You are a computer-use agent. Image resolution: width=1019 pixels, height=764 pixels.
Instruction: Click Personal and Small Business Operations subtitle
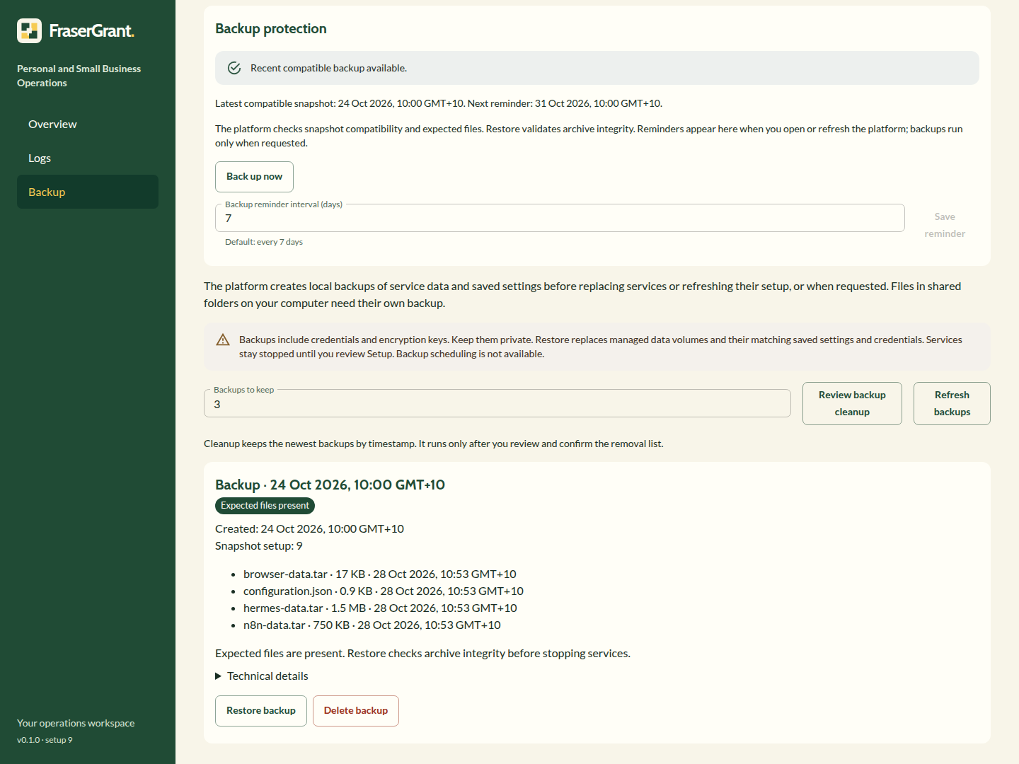(79, 76)
